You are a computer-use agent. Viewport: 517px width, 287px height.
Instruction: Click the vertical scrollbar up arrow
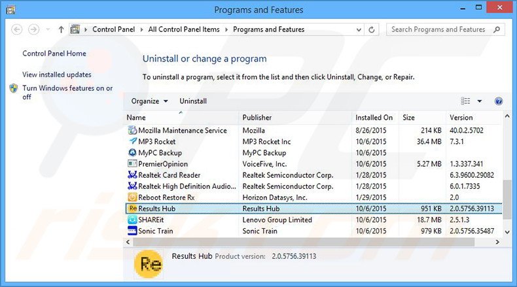[507, 116]
